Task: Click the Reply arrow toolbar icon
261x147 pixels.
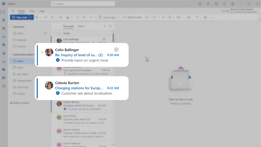Action: coord(77,17)
